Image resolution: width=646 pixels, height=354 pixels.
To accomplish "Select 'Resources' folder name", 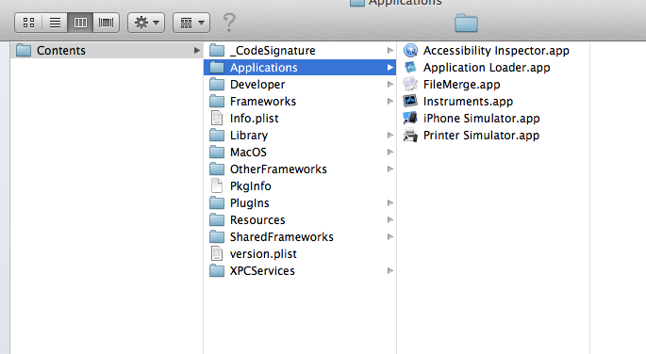I will tap(257, 220).
